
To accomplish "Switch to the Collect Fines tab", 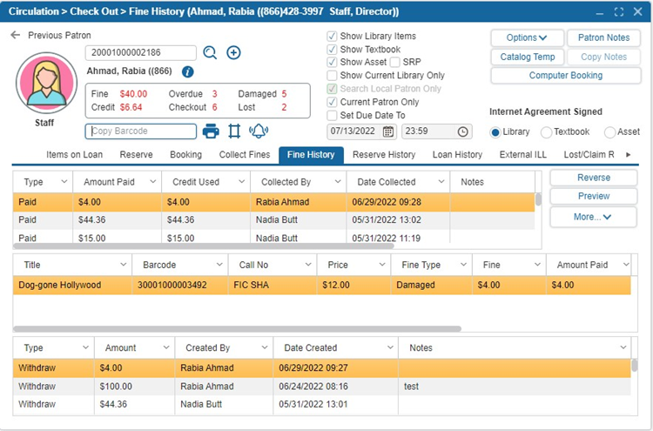I will point(244,155).
